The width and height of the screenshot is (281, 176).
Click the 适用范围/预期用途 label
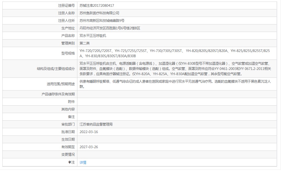click(x=61, y=84)
